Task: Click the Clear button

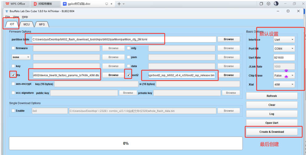Action: 272,105
